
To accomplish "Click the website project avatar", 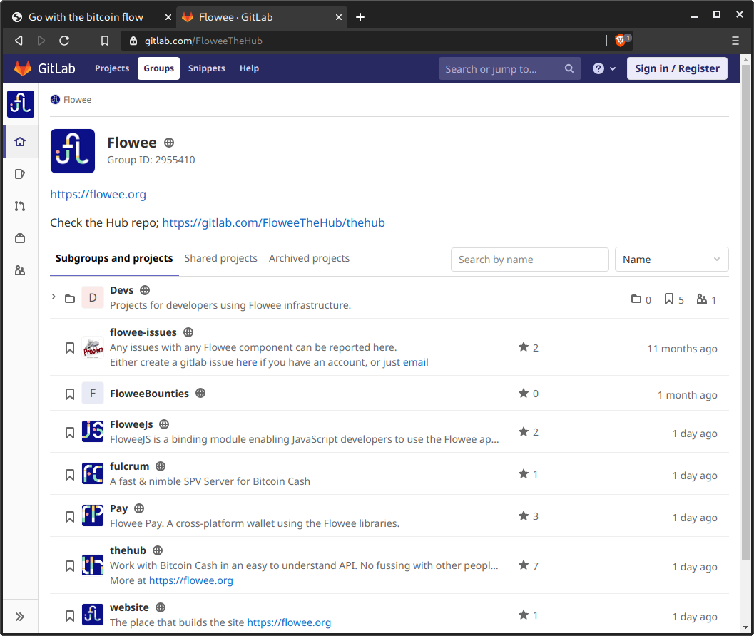I will pyautogui.click(x=93, y=615).
